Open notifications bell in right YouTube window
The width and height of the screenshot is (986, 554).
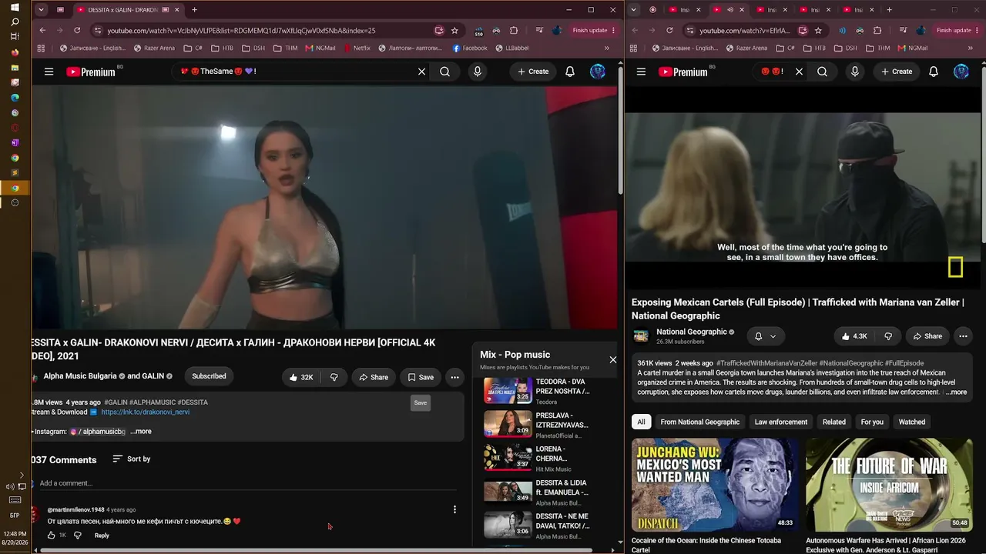pos(934,72)
